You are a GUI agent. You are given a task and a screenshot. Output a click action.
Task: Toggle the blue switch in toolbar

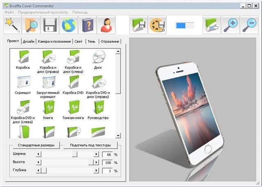(185, 25)
